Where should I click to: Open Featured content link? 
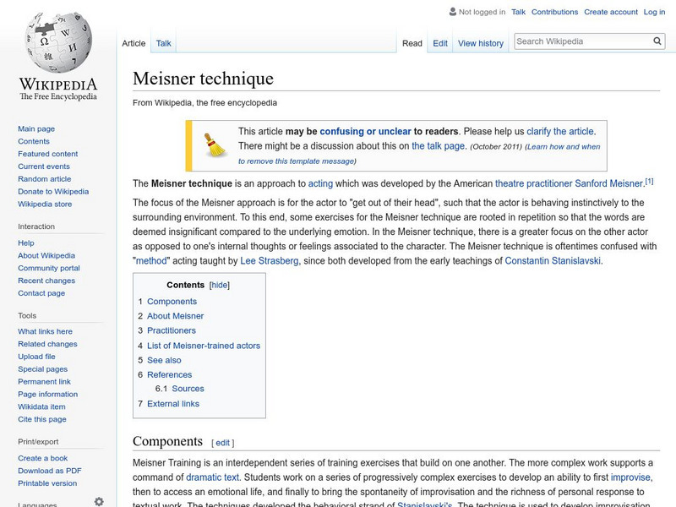pyautogui.click(x=48, y=154)
